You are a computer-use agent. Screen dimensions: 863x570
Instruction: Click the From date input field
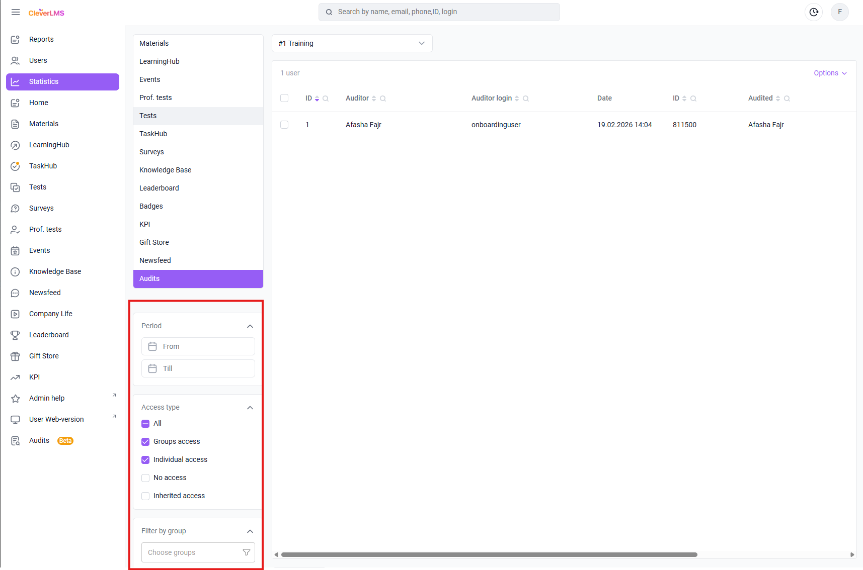coord(198,346)
